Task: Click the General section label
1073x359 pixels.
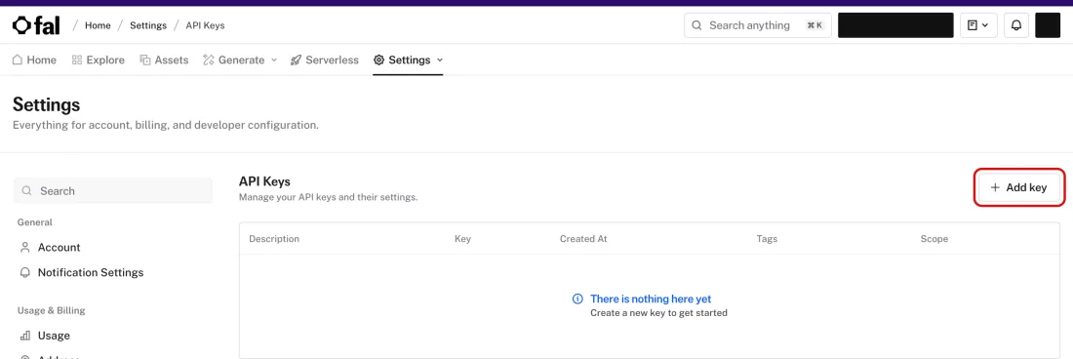Action: tap(35, 222)
